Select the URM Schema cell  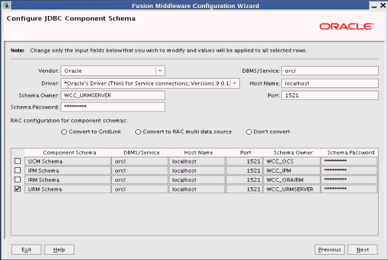[x=68, y=189]
